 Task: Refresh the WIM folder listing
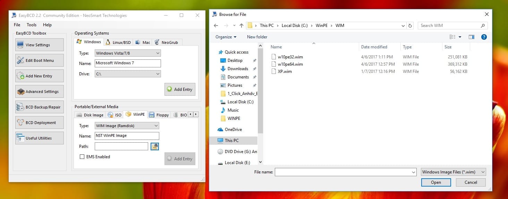[x=410, y=26]
